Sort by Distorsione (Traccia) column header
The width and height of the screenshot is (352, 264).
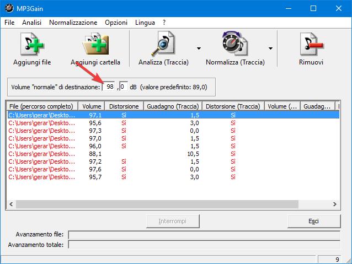233,106
